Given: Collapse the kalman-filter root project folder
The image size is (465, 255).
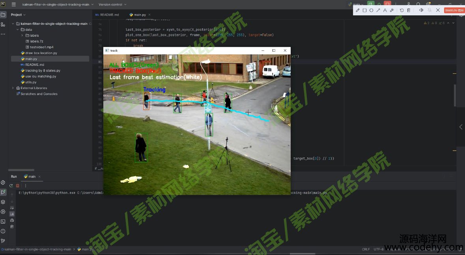Looking at the screenshot, I should point(13,24).
